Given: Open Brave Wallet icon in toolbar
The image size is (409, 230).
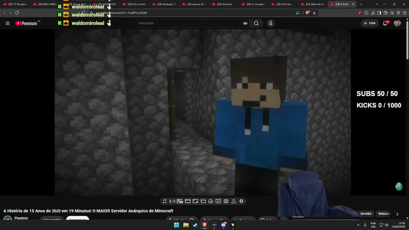Looking at the screenshot, I should (385, 13).
